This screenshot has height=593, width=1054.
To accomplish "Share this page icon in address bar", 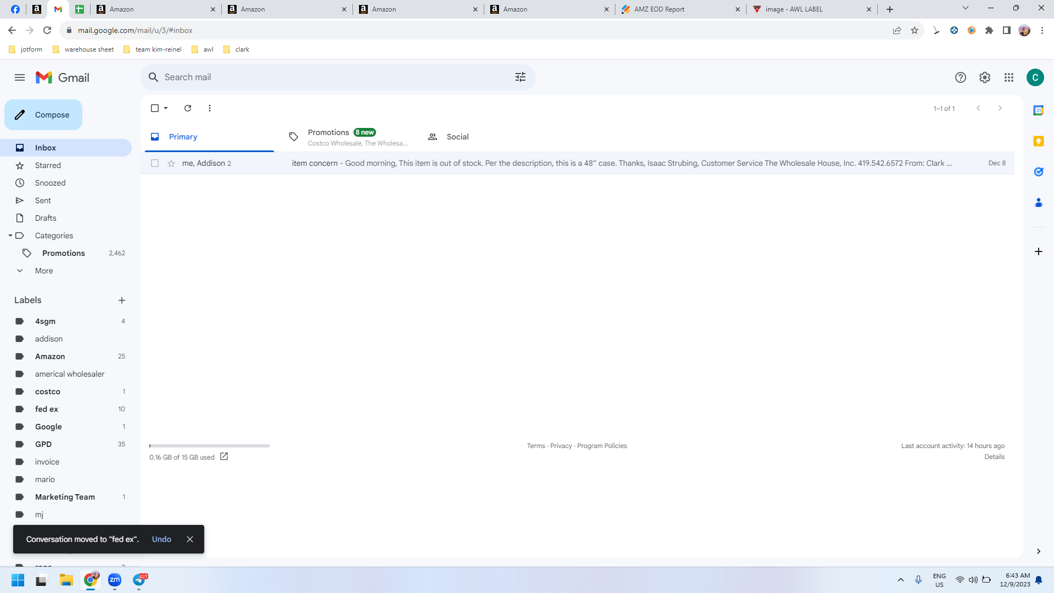I will (897, 30).
